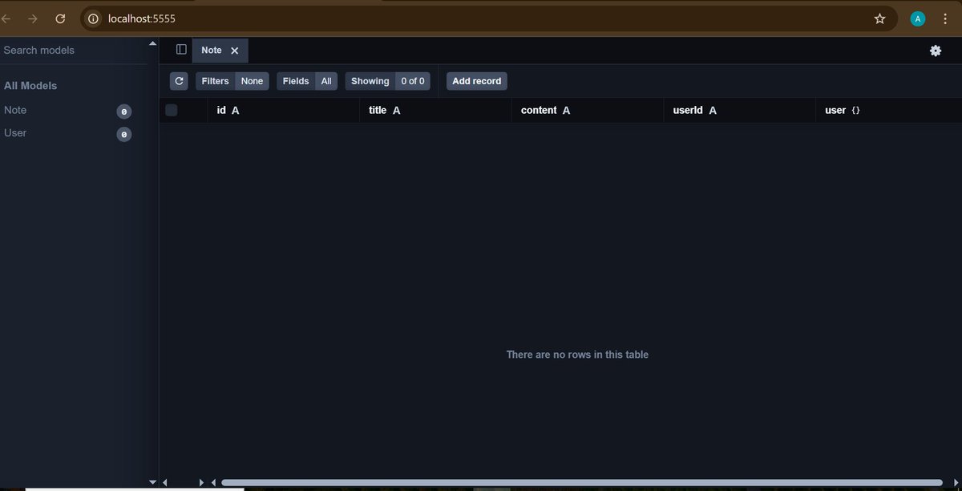Click the sidebar scroll down arrow
This screenshot has height=491, width=962.
pos(152,482)
